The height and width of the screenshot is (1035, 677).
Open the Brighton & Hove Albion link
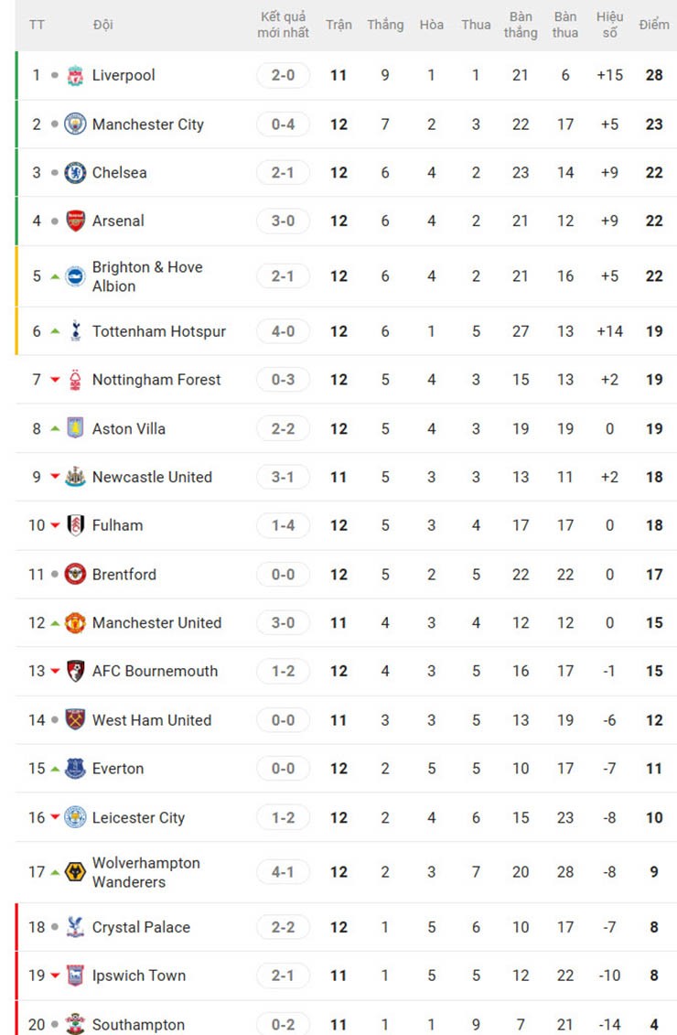(x=147, y=276)
